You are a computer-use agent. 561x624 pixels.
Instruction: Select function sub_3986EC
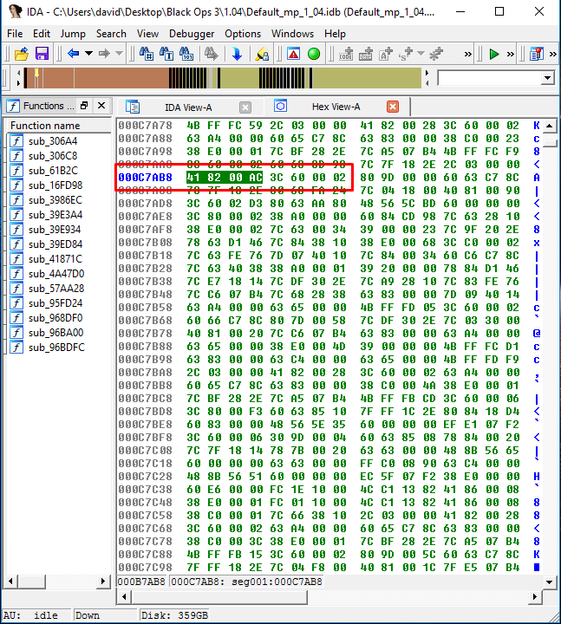click(x=55, y=200)
